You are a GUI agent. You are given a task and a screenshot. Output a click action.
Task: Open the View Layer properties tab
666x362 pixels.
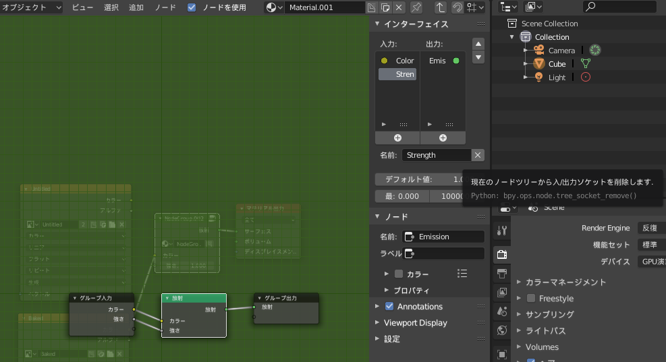click(x=501, y=292)
